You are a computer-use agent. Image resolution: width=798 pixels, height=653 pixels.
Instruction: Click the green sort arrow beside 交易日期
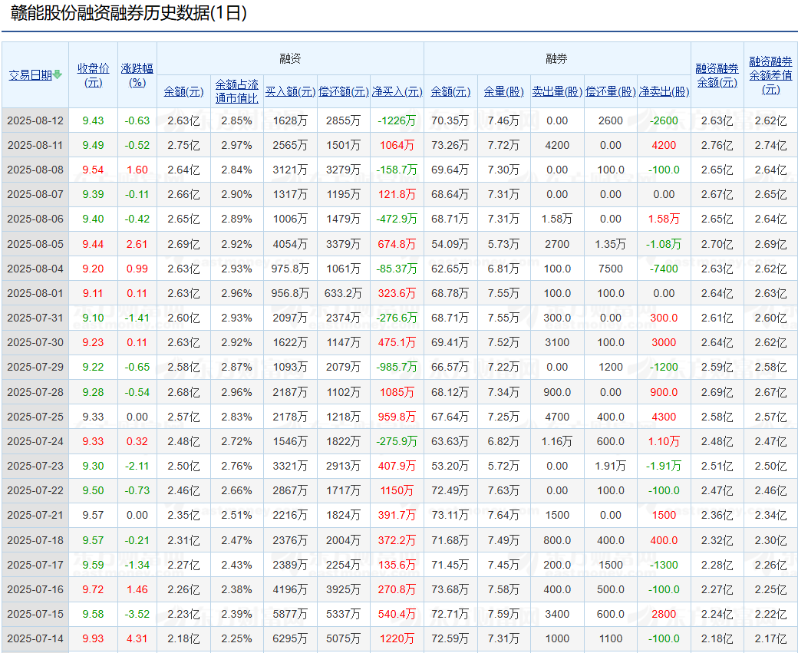tap(57, 75)
